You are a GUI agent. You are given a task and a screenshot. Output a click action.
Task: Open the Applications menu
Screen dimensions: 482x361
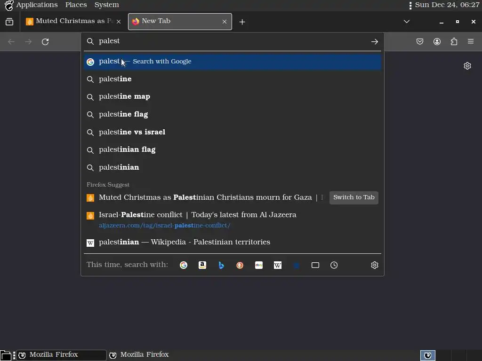pyautogui.click(x=37, y=5)
